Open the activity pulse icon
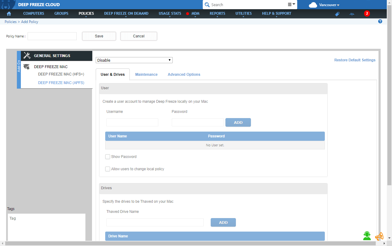This screenshot has height=246, width=392. 352,14
